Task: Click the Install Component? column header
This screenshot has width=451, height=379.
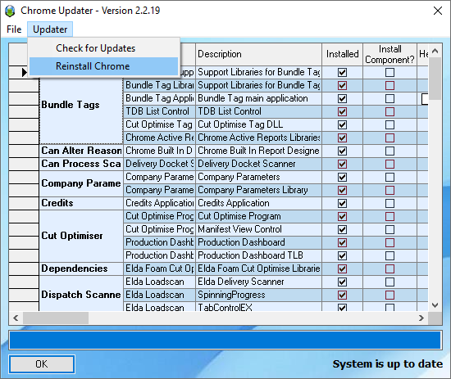Action: coord(389,54)
